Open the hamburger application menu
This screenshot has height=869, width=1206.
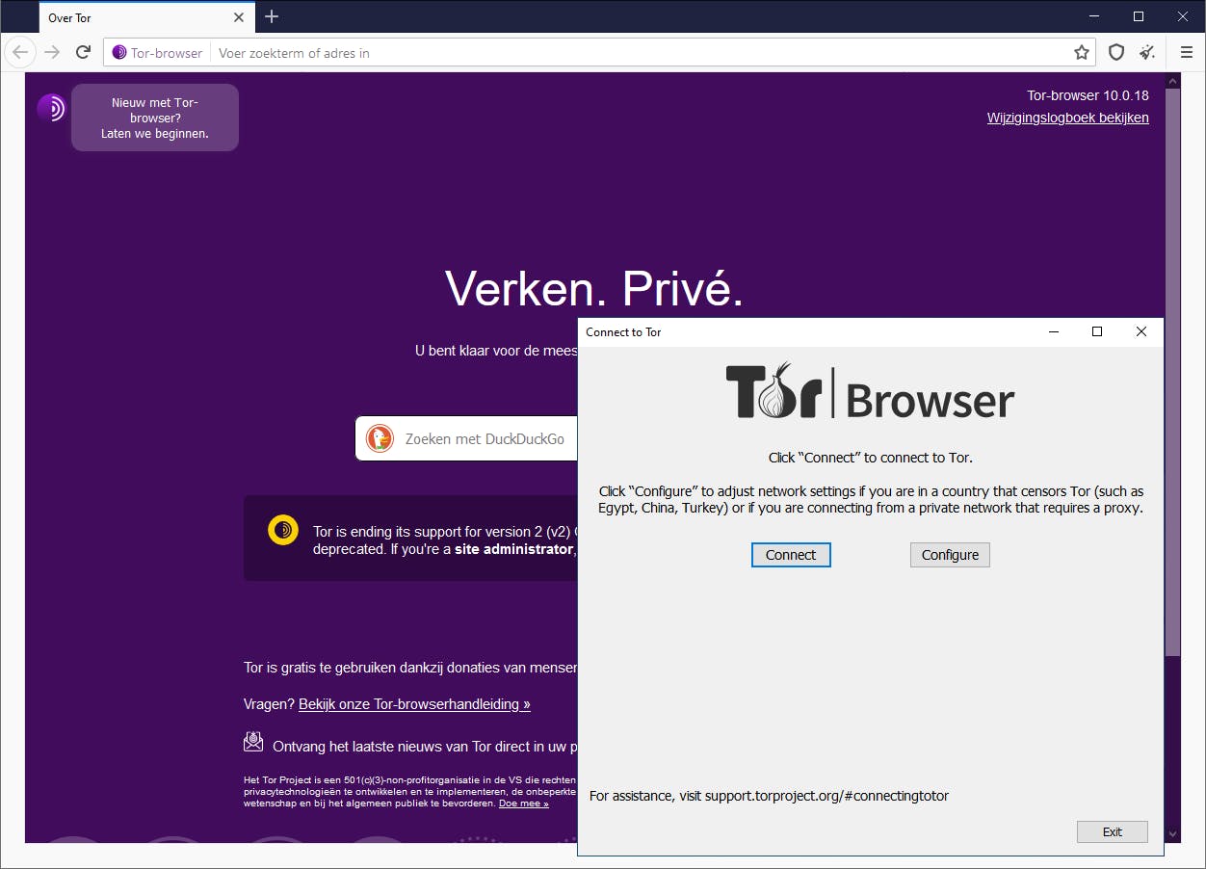[x=1187, y=53]
